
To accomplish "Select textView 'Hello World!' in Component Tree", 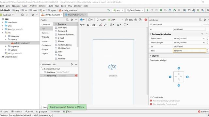I will (x=59, y=72).
